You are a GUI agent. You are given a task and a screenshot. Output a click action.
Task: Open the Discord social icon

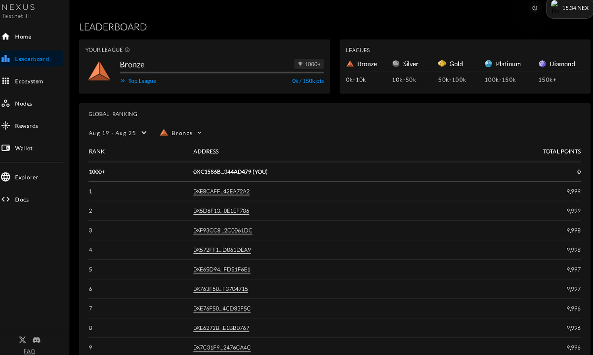click(36, 340)
